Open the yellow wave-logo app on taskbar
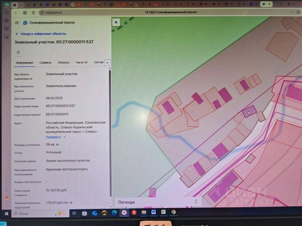Image resolution: width=302 pixels, height=226 pixels. pyautogui.click(x=104, y=213)
